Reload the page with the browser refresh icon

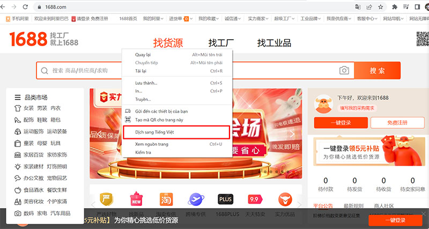point(25,7)
